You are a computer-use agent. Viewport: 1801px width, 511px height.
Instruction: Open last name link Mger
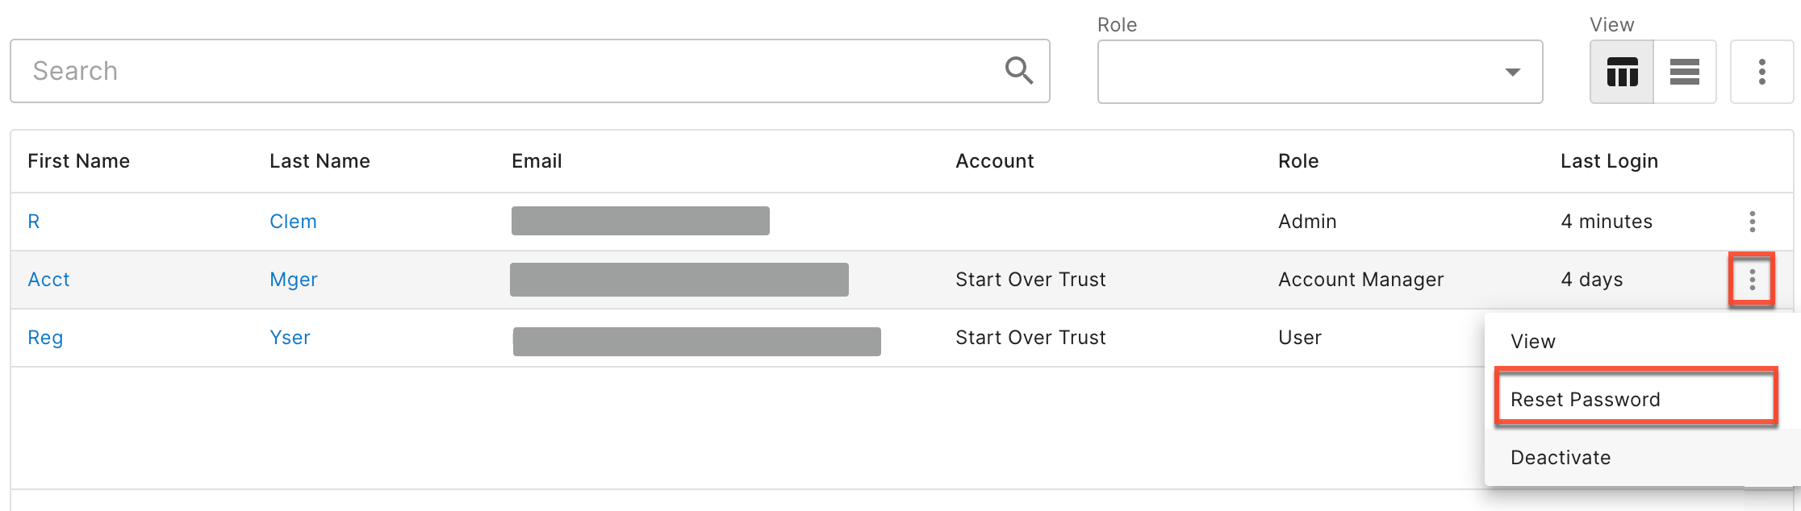[294, 280]
